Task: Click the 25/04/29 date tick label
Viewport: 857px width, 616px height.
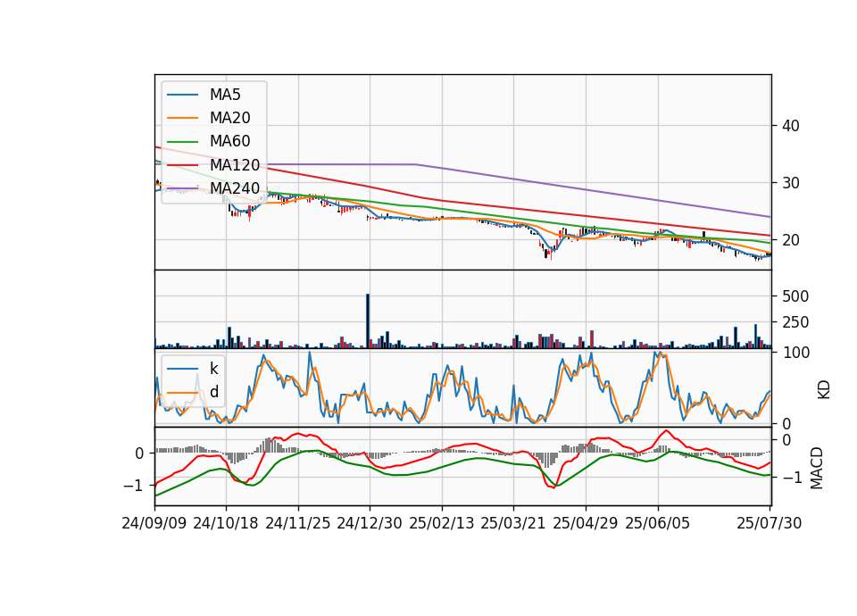Action: click(x=586, y=523)
